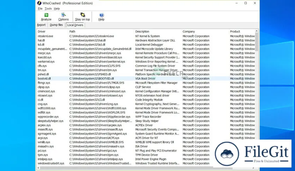Click the vertical scrollbar thumb

pyautogui.click(x=257, y=42)
